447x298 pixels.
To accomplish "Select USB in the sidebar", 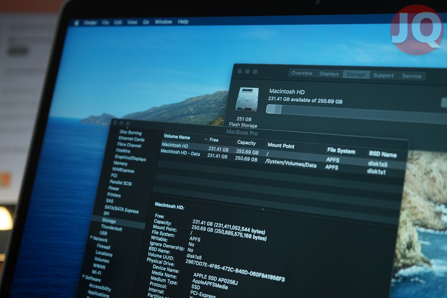I will [103, 233].
